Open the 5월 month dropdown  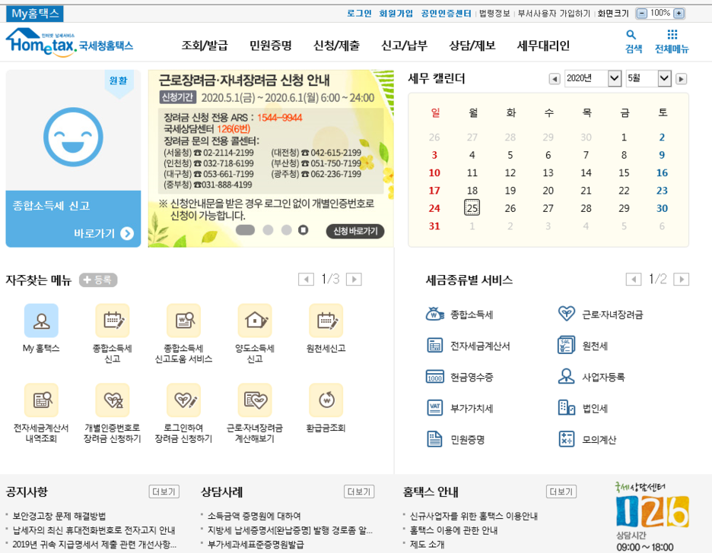pos(648,78)
